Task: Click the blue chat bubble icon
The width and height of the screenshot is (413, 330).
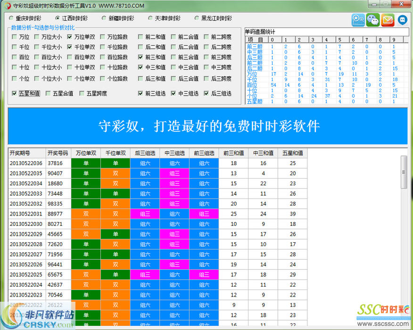Action: [402, 20]
